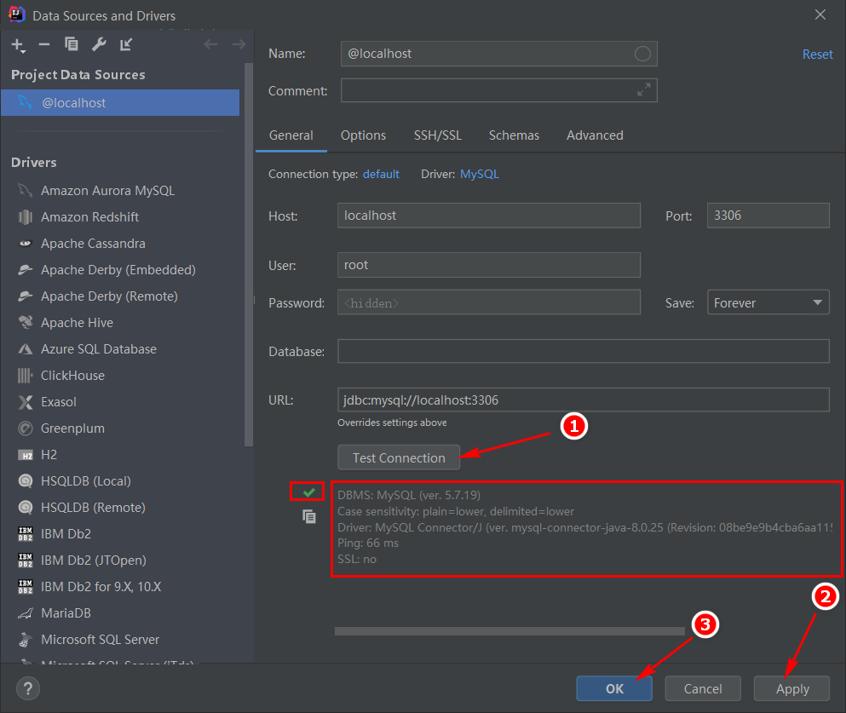Confirm with the OK button
This screenshot has height=713, width=846.
[x=614, y=689]
